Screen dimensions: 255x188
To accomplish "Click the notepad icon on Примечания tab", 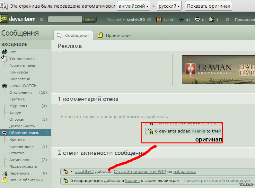I will [100, 35].
